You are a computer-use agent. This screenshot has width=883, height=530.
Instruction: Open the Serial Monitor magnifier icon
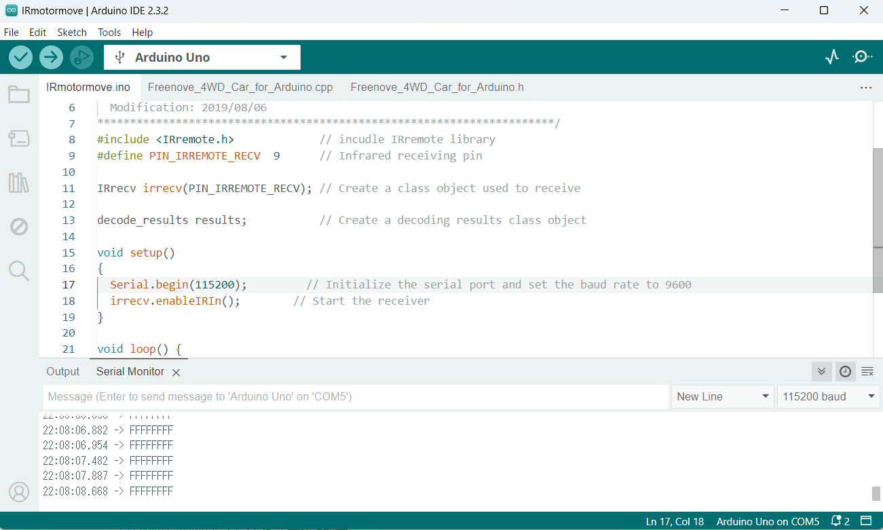click(x=862, y=57)
